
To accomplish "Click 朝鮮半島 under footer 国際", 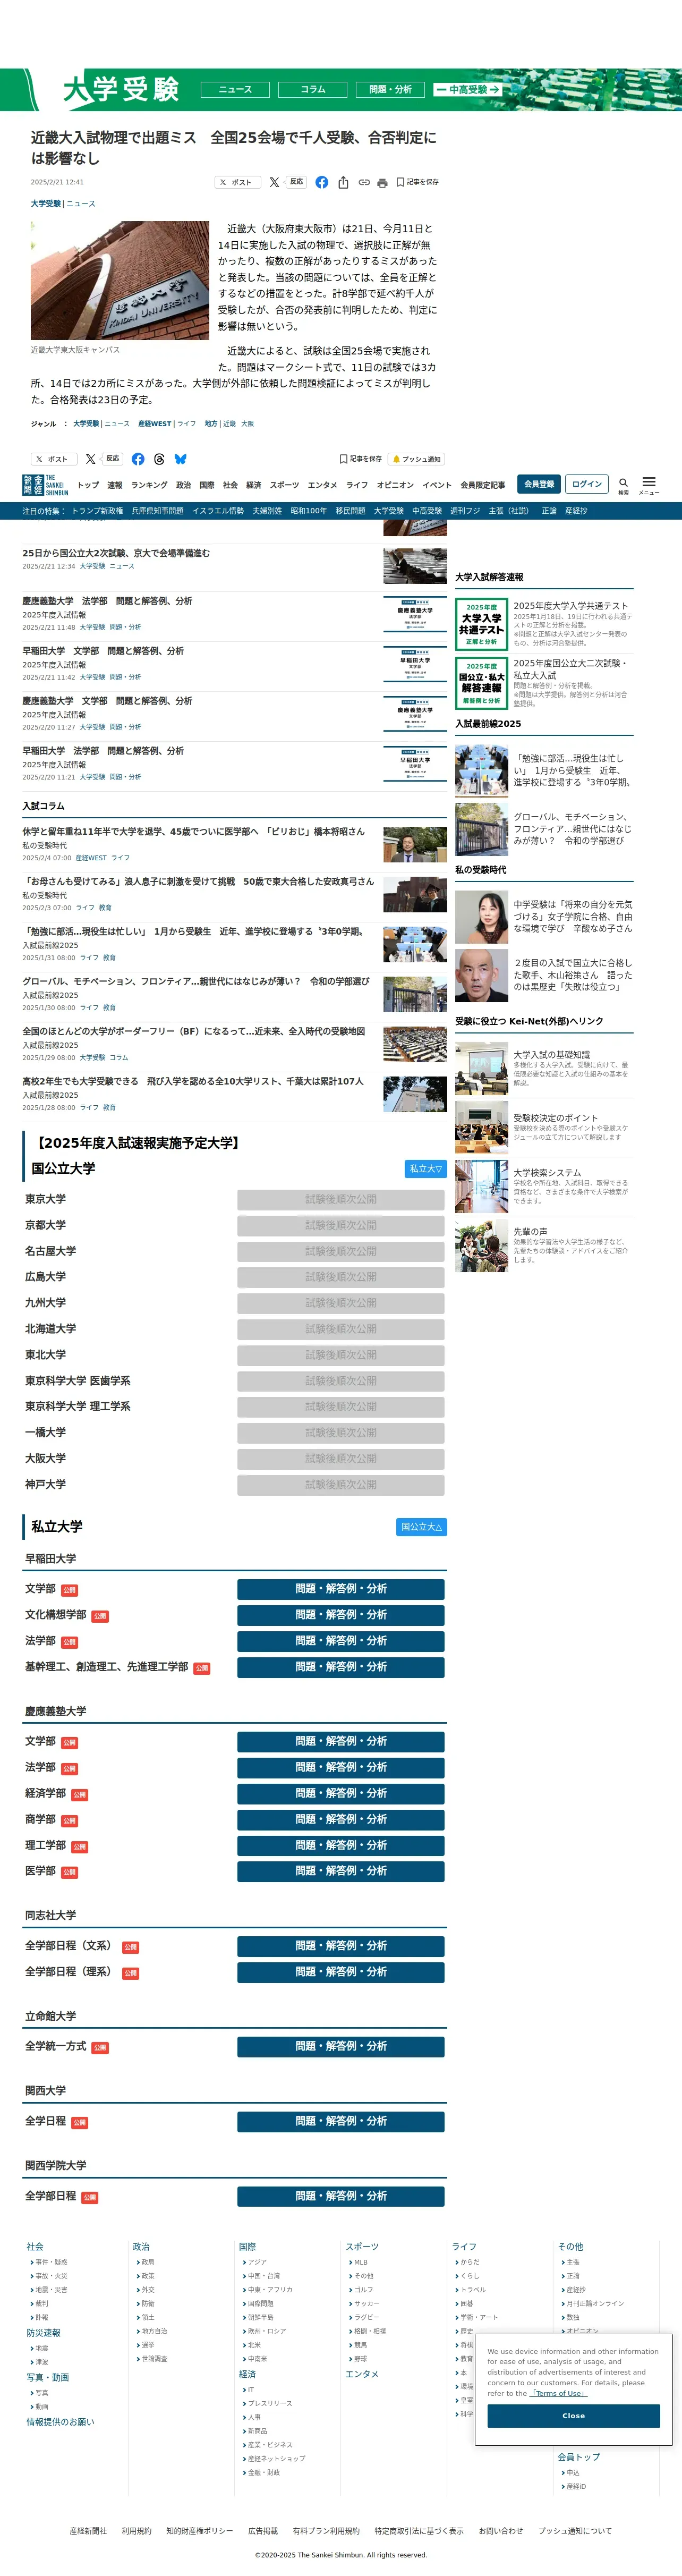I will (260, 2317).
